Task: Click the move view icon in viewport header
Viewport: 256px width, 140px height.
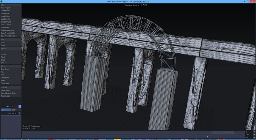Action: (x=141, y=5)
